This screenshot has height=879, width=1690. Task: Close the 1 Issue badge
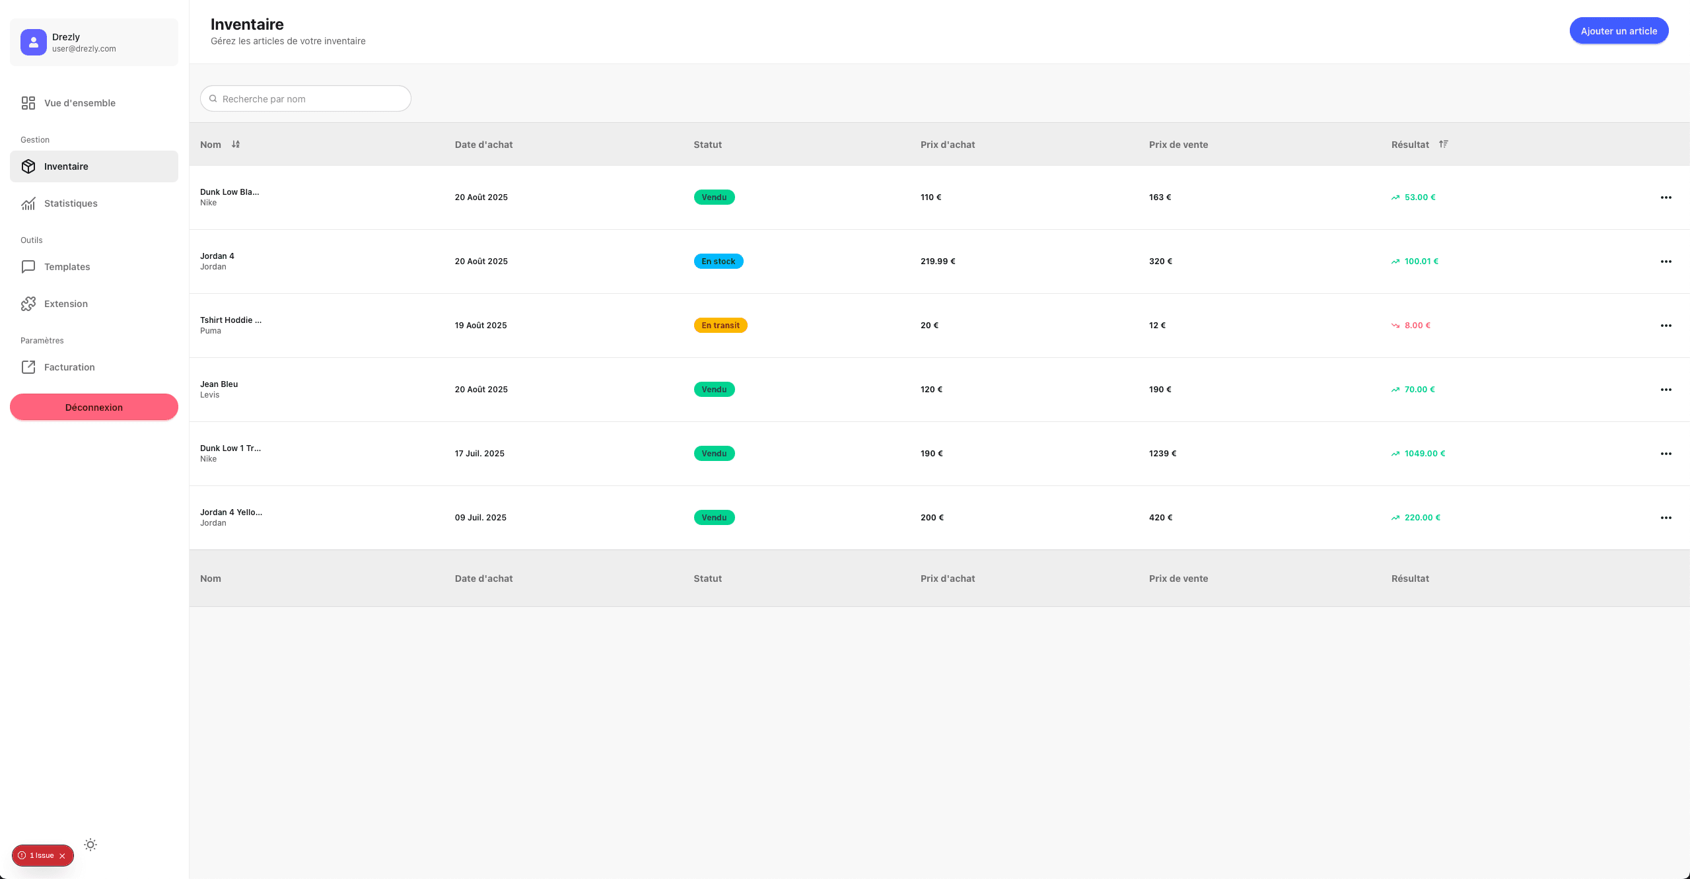click(x=63, y=856)
